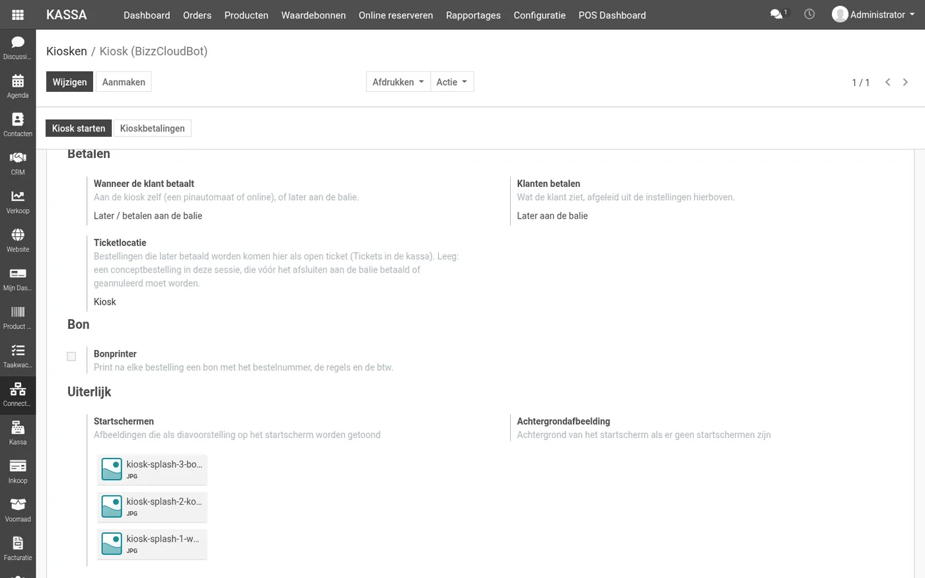Viewport: 925px width, 578px height.
Task: Click the 1 / 1 pager counter
Action: (860, 83)
